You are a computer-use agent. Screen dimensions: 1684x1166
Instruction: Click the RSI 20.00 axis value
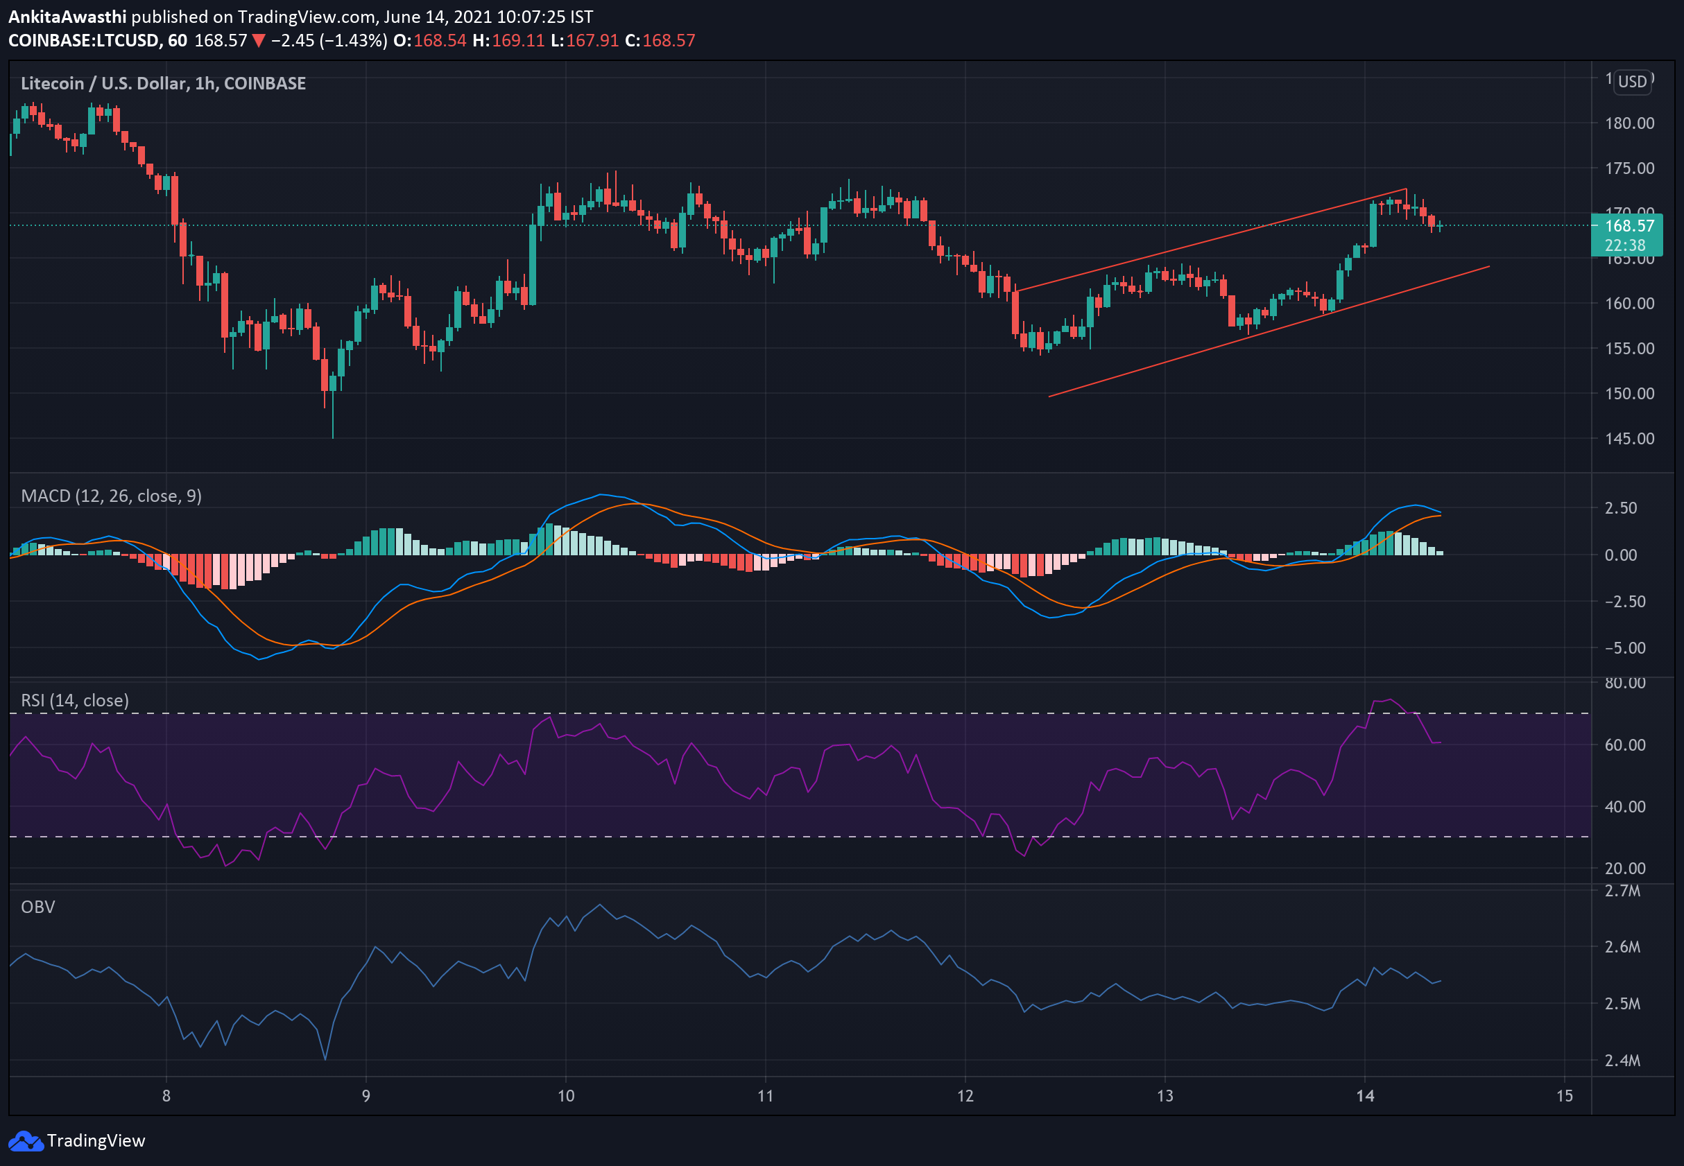1625,868
